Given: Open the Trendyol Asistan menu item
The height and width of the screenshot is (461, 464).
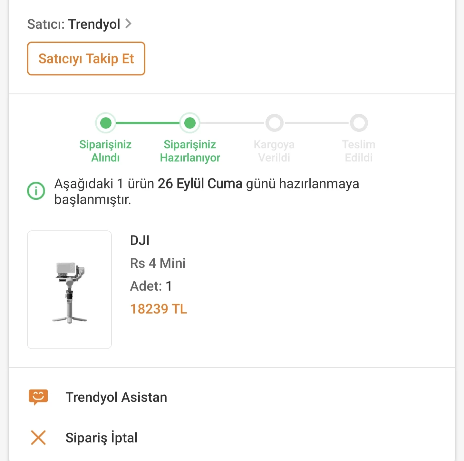Looking at the screenshot, I should 116,397.
